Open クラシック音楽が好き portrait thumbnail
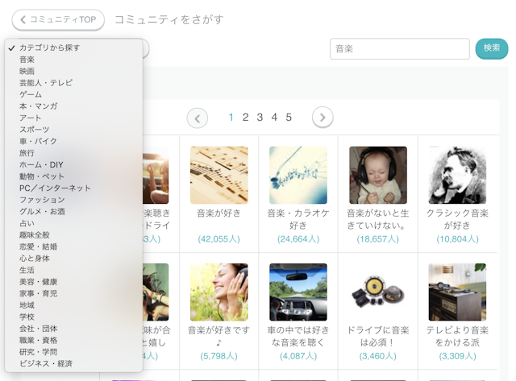The width and height of the screenshot is (516, 381). pos(457,176)
